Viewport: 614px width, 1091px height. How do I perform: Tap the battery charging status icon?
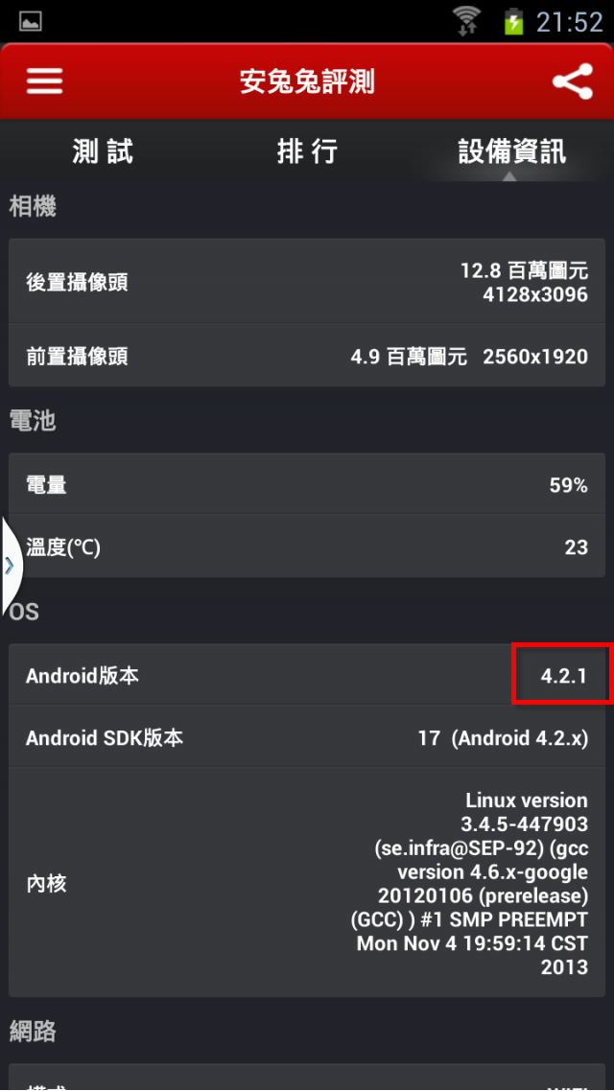pos(514,21)
